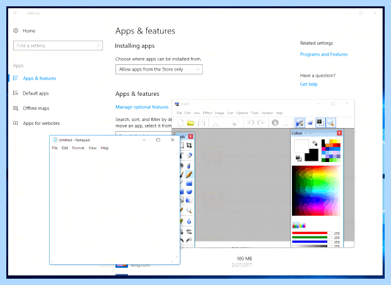Click Notepad's horizontal scrollbar right arrow
Screen dimensions: 391x285
[x=172, y=262]
